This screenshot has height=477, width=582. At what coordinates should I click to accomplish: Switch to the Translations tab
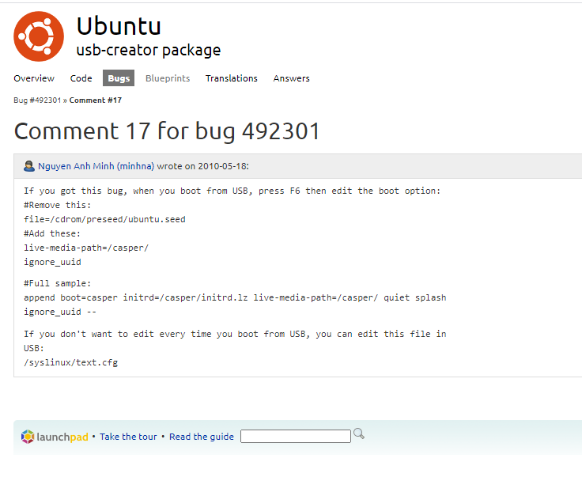point(232,78)
